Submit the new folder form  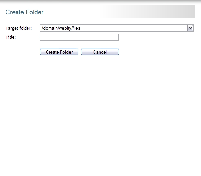(59, 52)
